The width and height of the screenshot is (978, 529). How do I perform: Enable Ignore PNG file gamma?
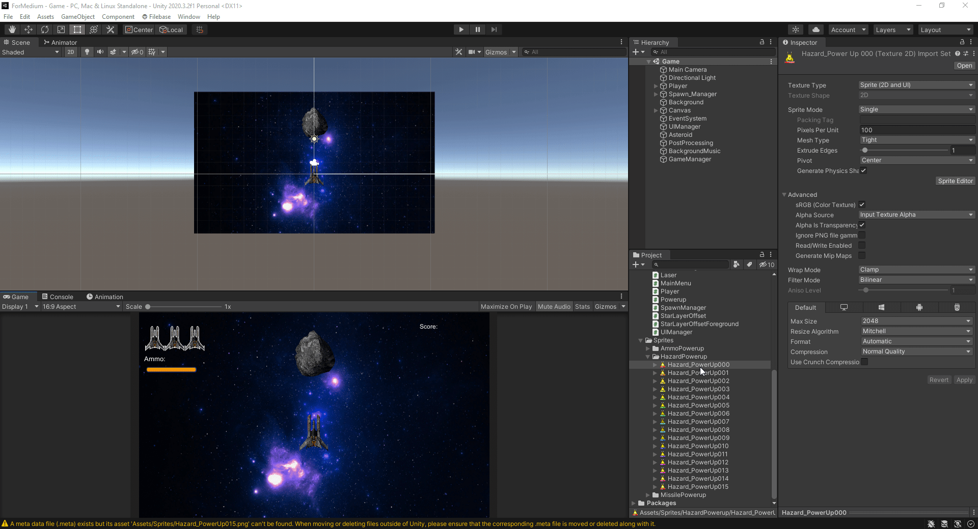tap(862, 235)
